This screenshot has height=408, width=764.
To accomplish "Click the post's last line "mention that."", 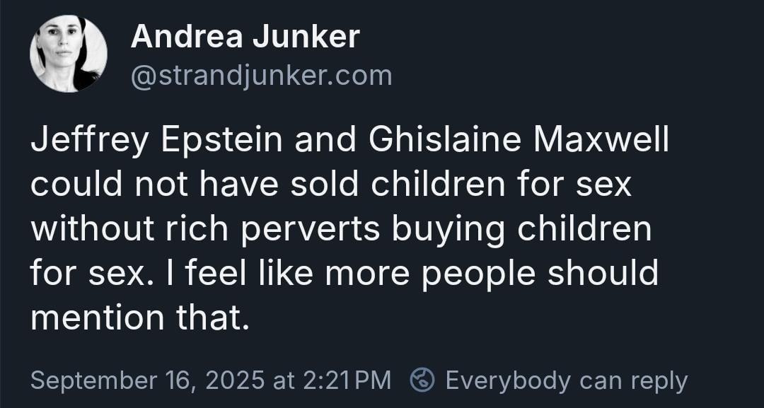I will point(140,318).
